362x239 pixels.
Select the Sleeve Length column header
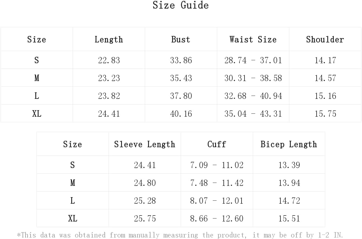coord(145,144)
